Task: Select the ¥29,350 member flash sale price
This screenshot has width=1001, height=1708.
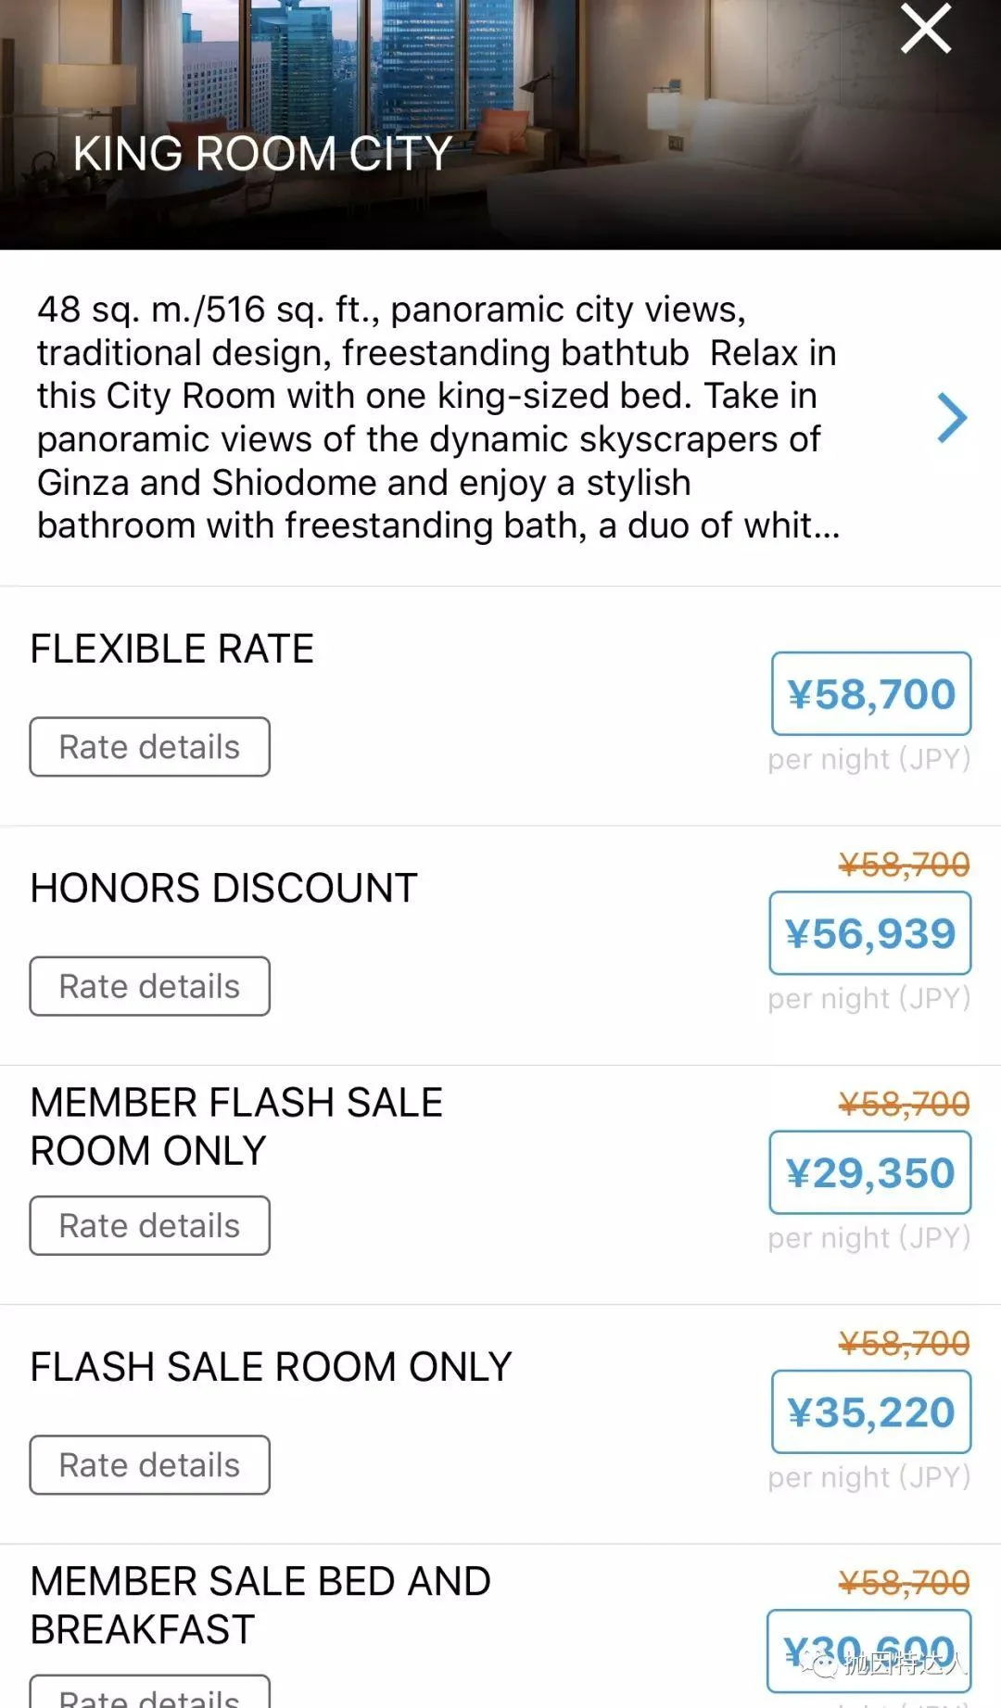Action: click(x=869, y=1172)
